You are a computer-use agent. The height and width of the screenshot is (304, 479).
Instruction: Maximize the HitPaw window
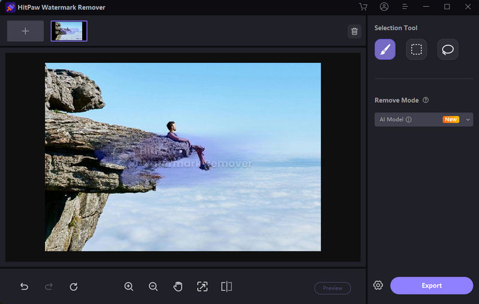447,7
